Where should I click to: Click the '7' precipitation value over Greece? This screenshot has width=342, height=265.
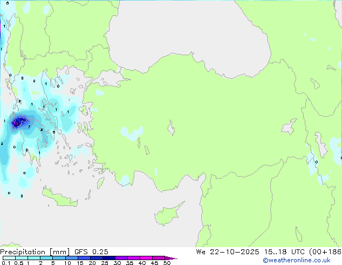(29, 127)
